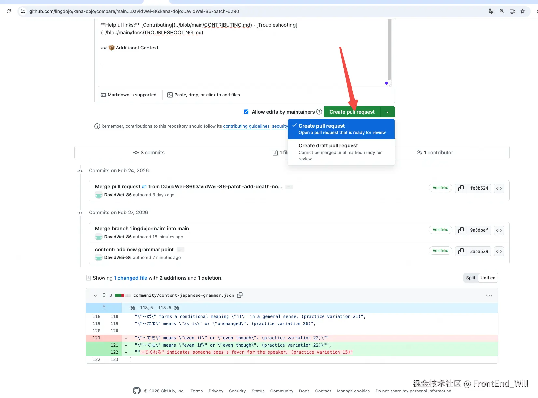Expand all lines icon in file header

click(104, 295)
